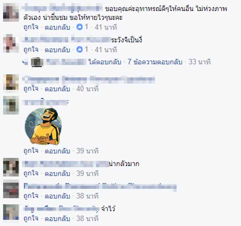Click the like reaction icon on the 41-minute first comment

point(80,27)
